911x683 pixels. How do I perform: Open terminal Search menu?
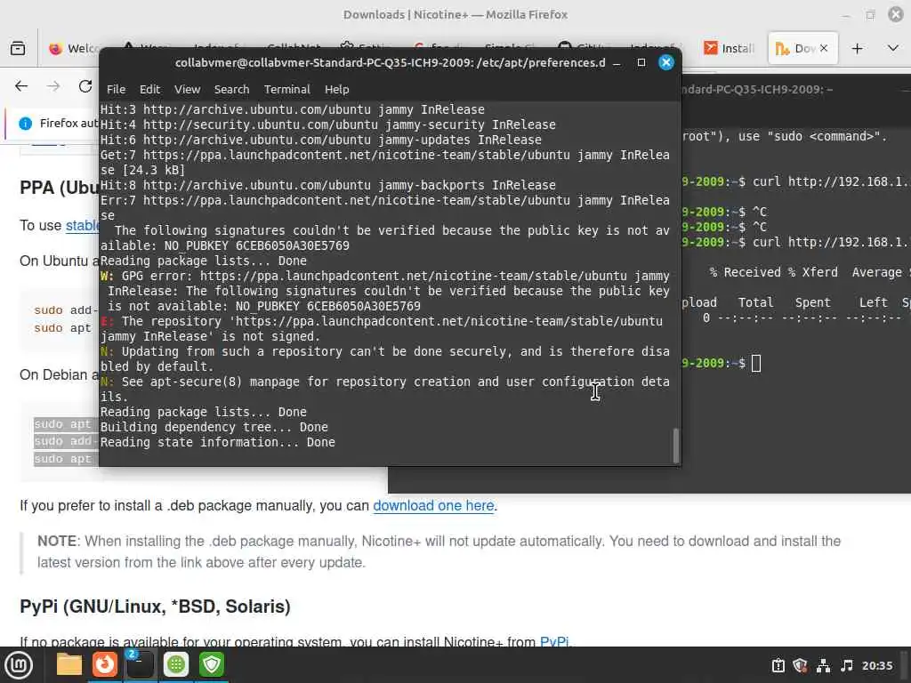pos(231,90)
